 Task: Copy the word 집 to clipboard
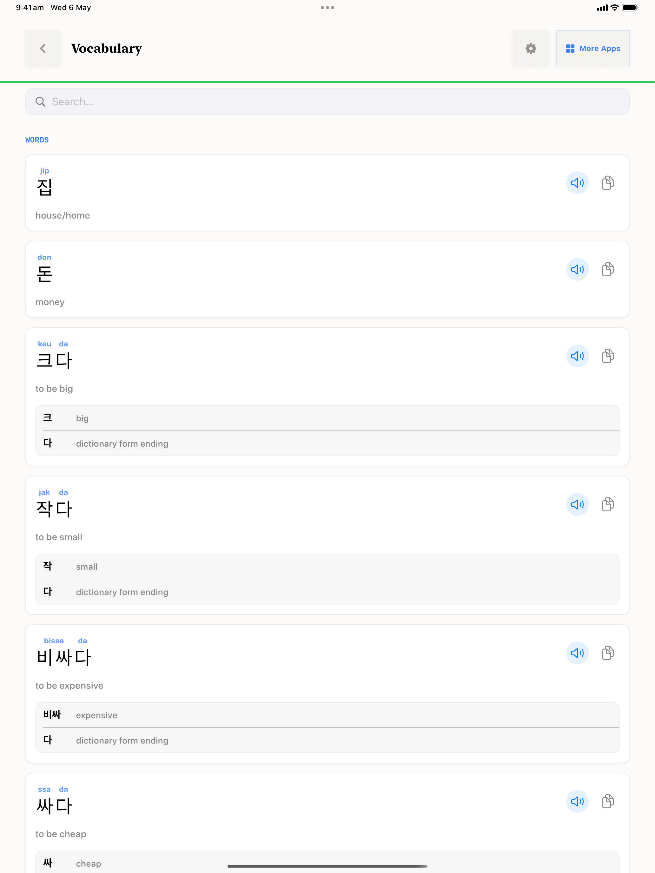(x=608, y=183)
